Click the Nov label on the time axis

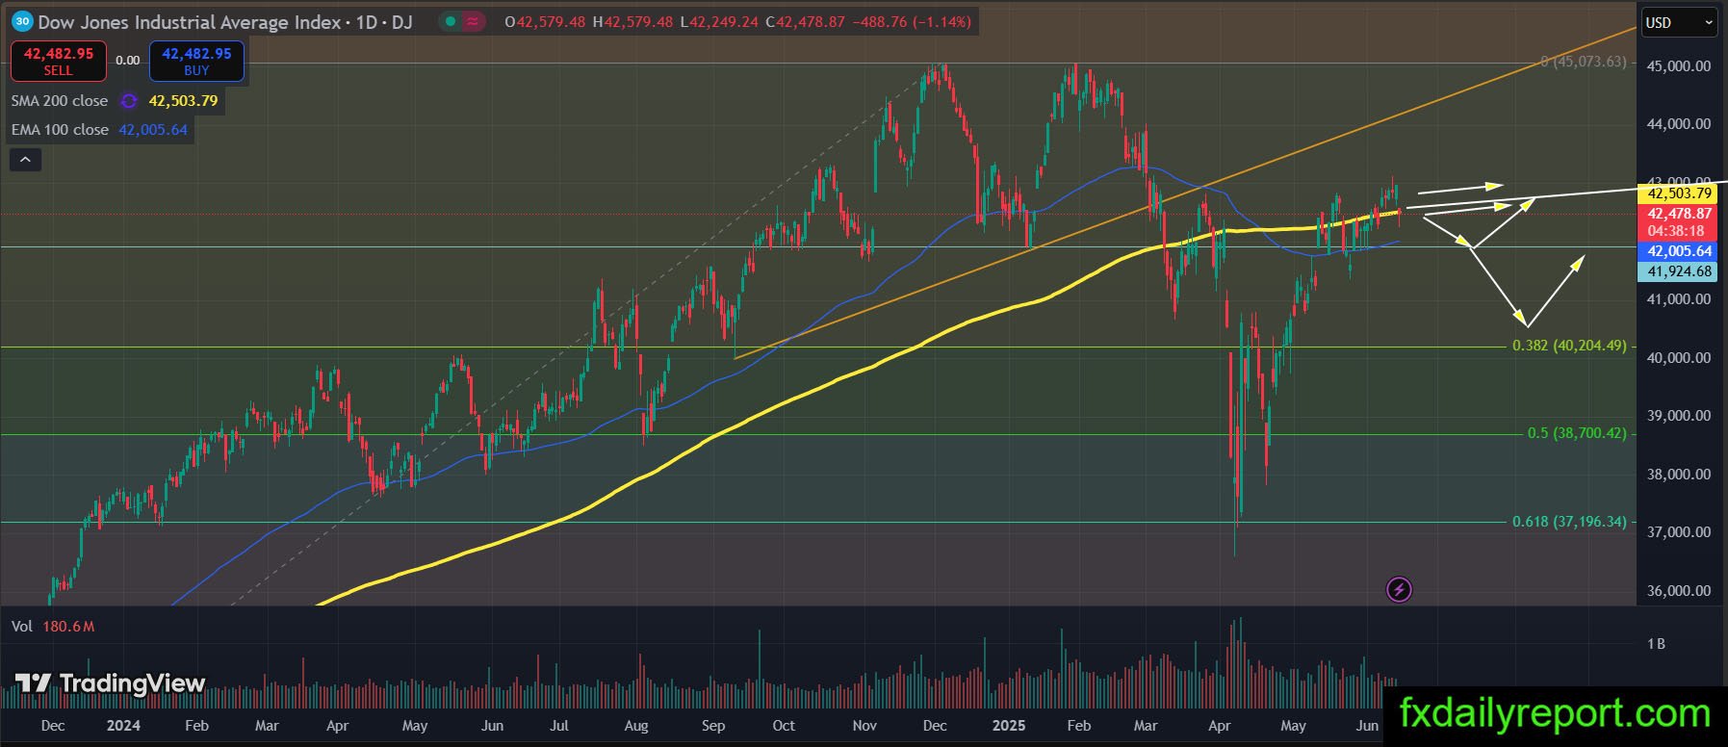point(864,725)
